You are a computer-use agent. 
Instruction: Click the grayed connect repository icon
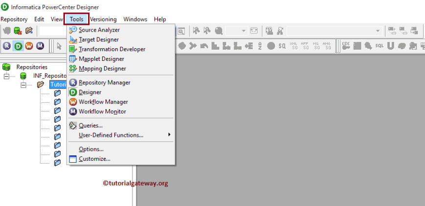(7, 31)
